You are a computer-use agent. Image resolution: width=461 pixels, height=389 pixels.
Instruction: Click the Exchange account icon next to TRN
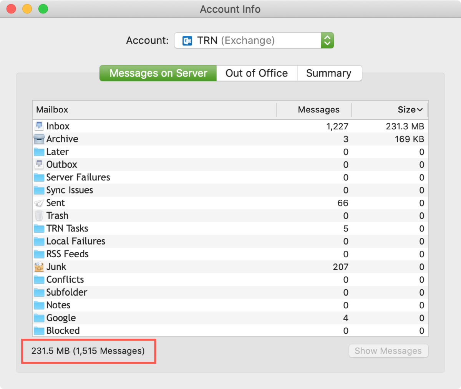187,40
